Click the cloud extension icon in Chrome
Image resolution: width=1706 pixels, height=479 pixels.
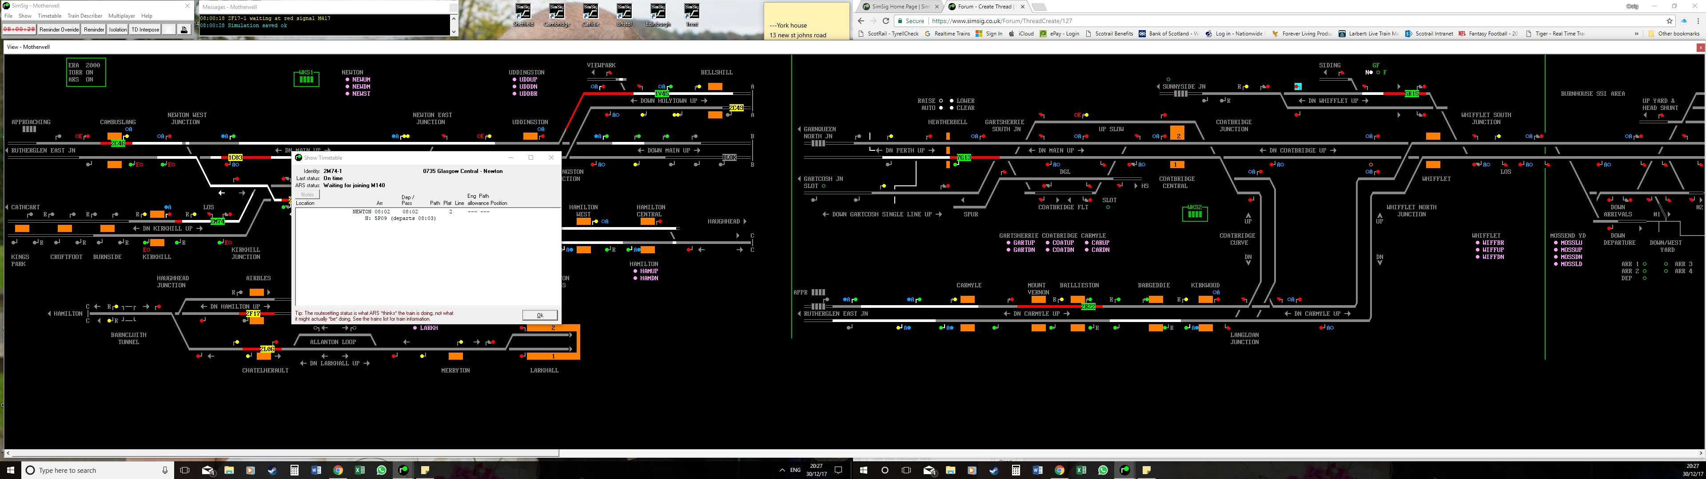click(x=1683, y=20)
